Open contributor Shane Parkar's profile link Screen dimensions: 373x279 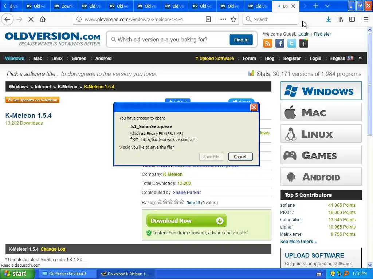tap(187, 193)
